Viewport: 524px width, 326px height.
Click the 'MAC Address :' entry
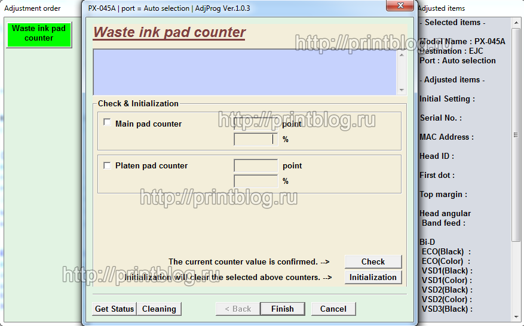446,137
